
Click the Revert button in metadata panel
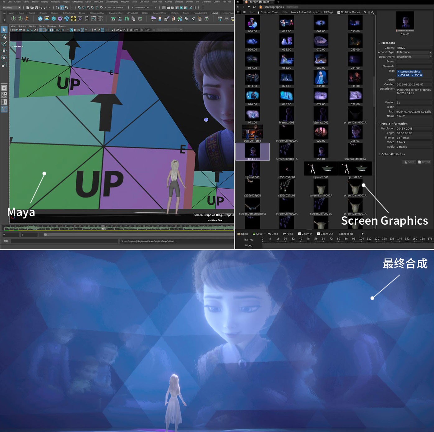(x=424, y=162)
